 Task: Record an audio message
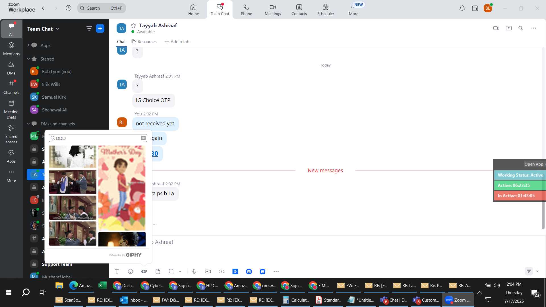pos(194,271)
